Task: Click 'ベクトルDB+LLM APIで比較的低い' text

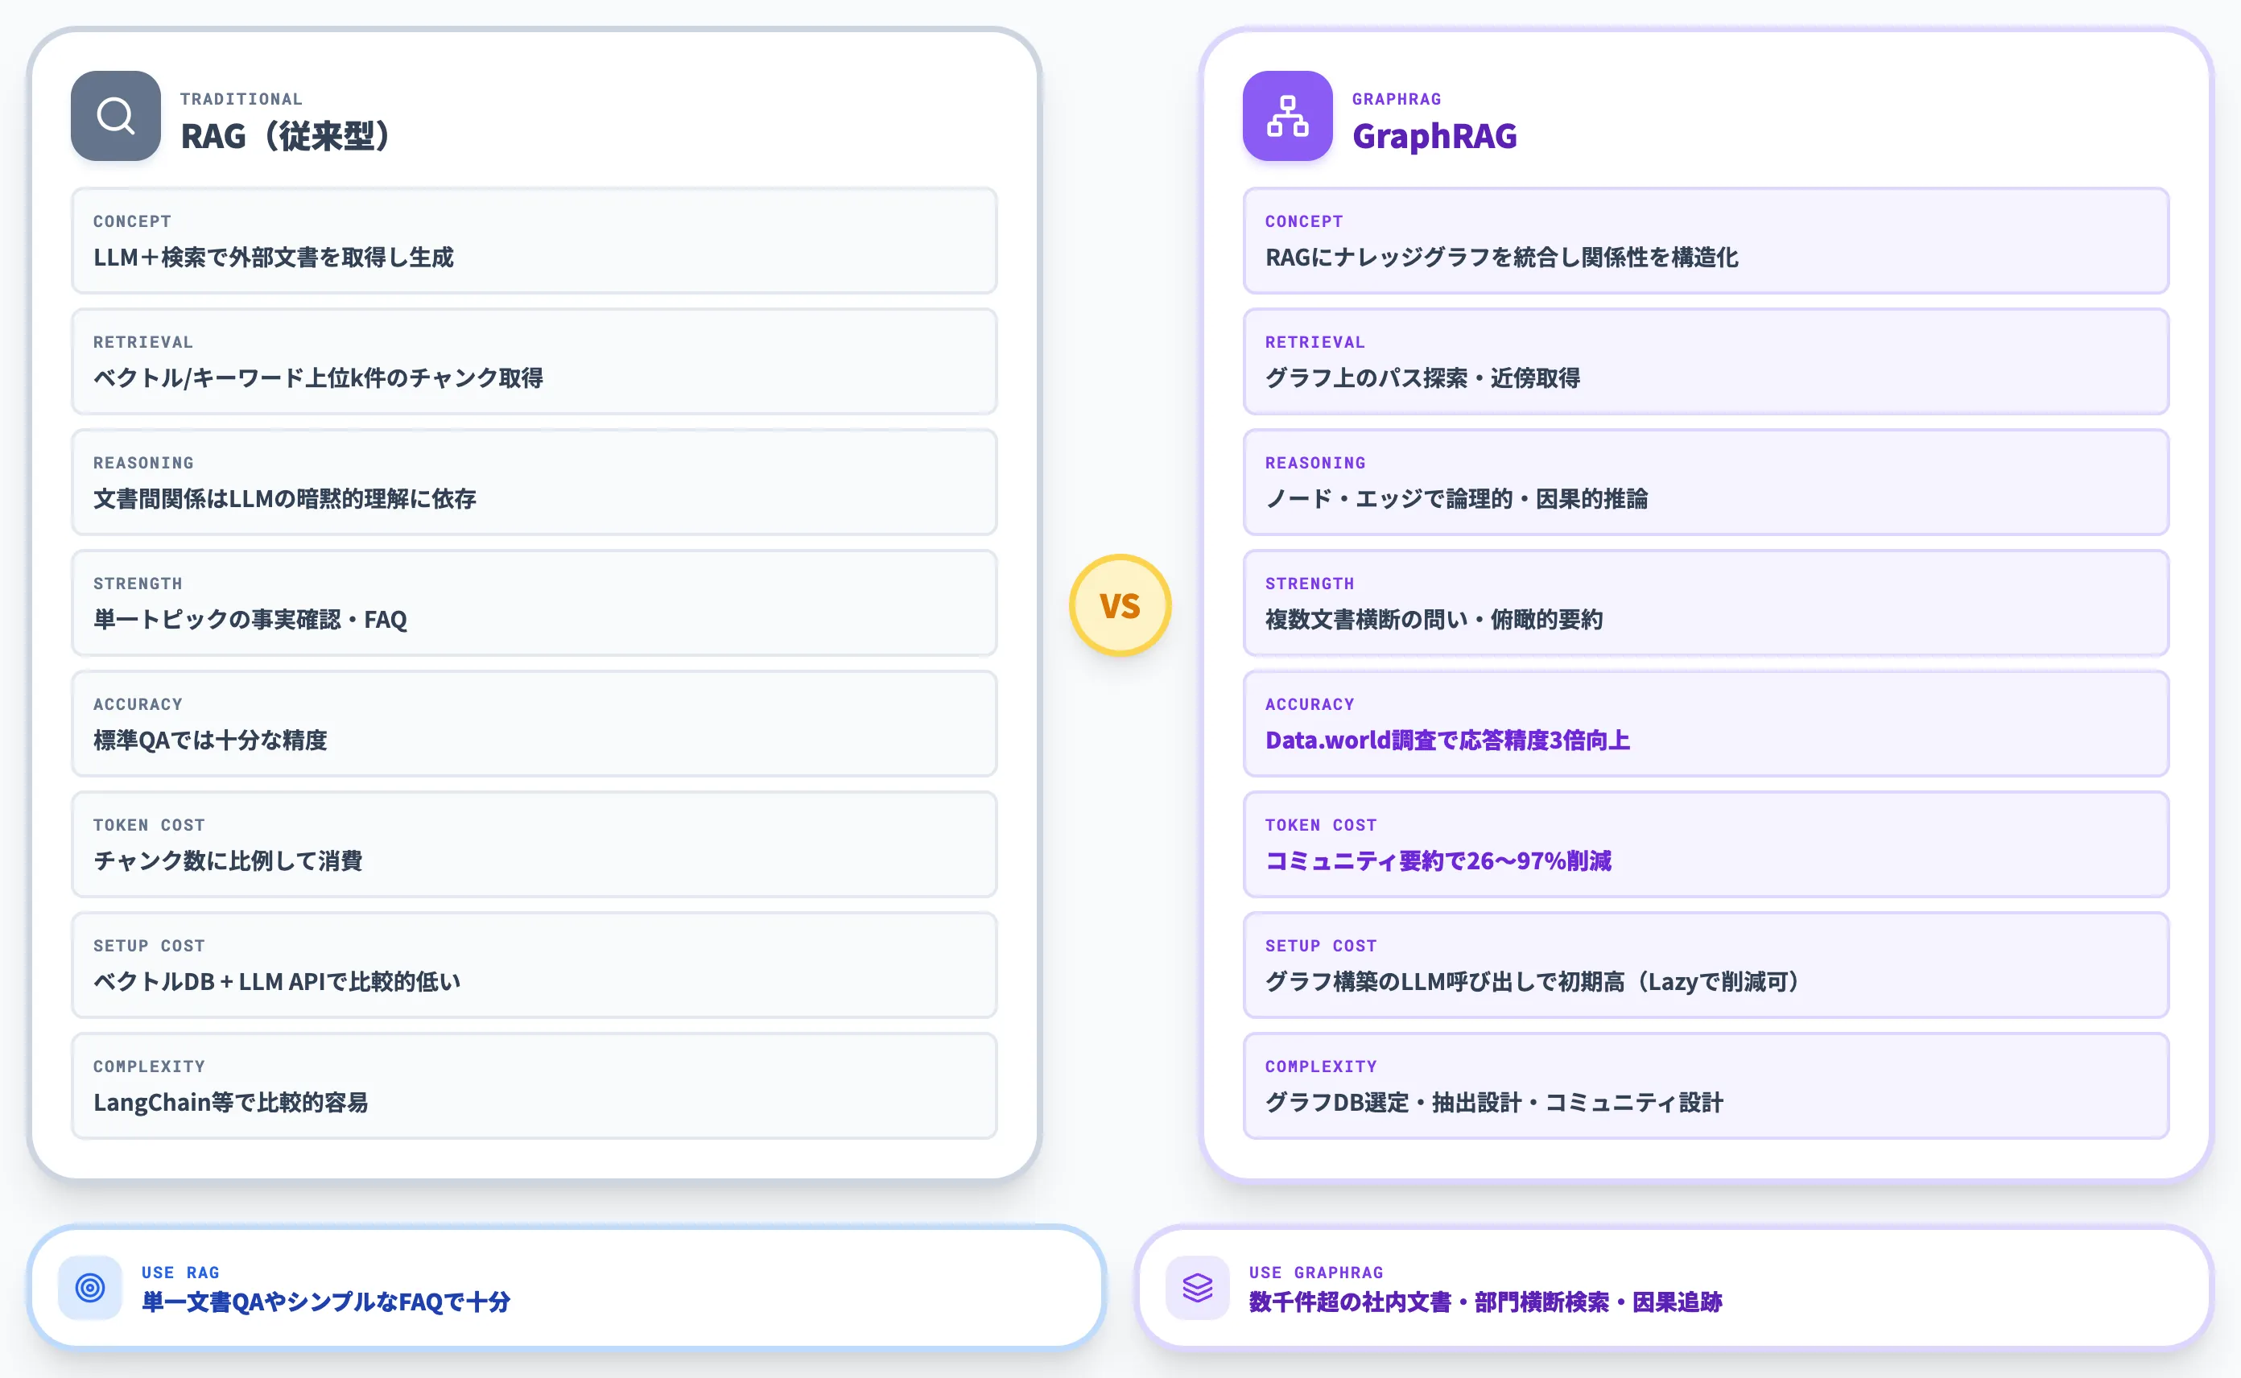Action: tap(277, 981)
